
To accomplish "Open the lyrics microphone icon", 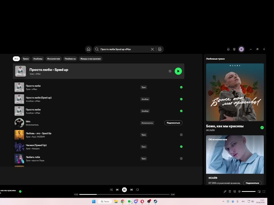I will [225, 191].
